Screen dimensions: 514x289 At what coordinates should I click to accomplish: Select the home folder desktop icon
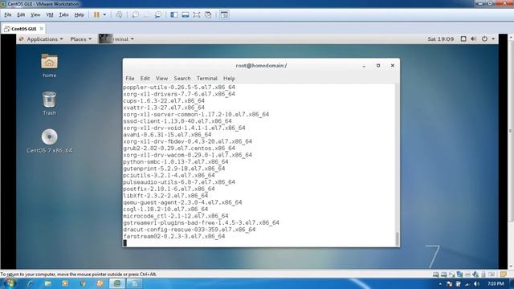tap(49, 66)
